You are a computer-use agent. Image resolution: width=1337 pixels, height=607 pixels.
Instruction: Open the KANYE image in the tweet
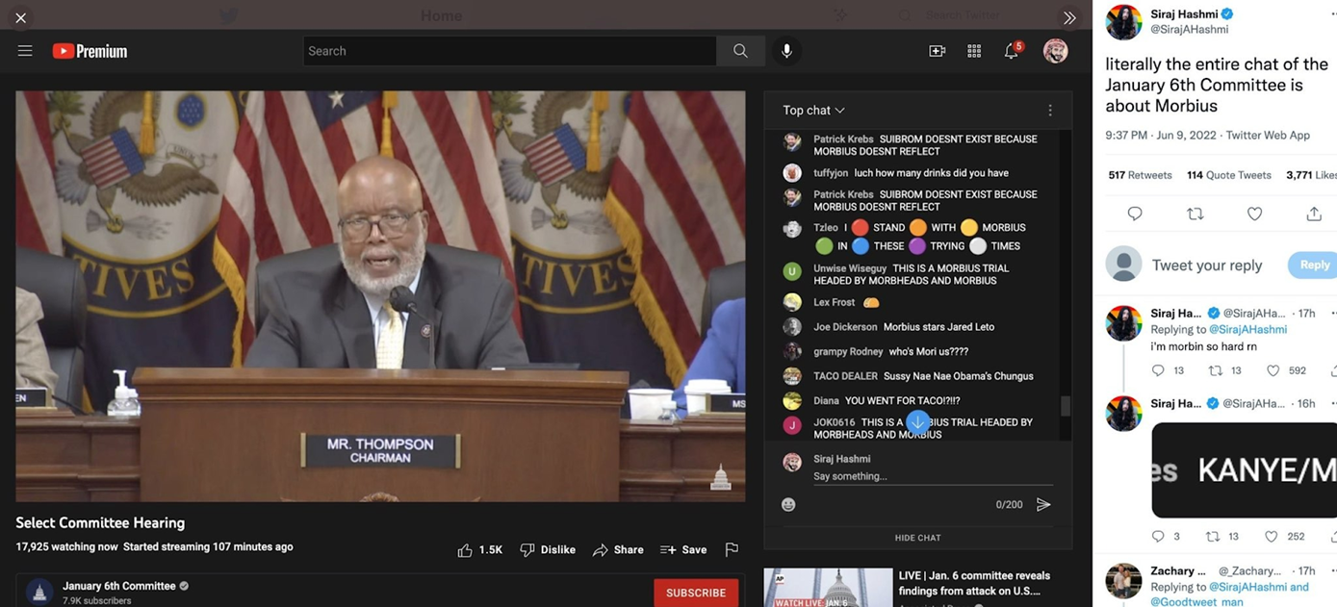1244,469
